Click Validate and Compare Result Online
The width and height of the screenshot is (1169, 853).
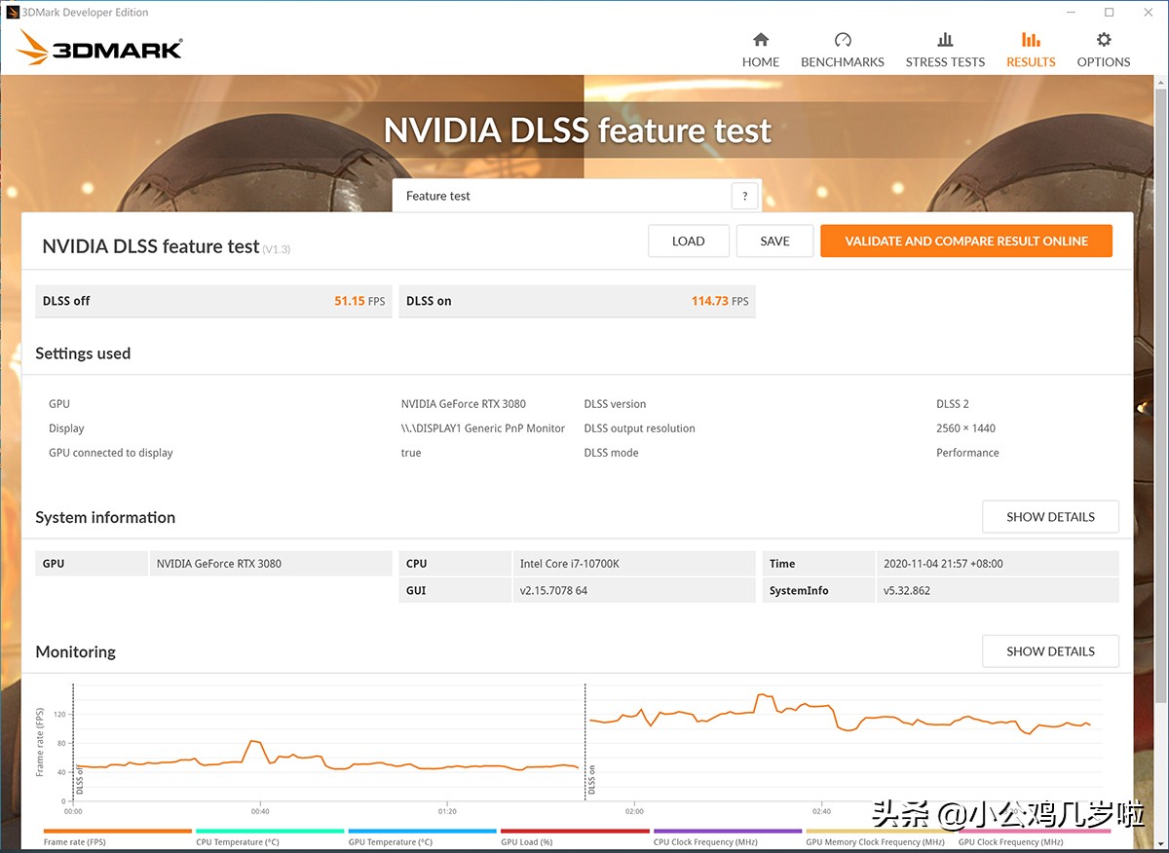coord(965,241)
